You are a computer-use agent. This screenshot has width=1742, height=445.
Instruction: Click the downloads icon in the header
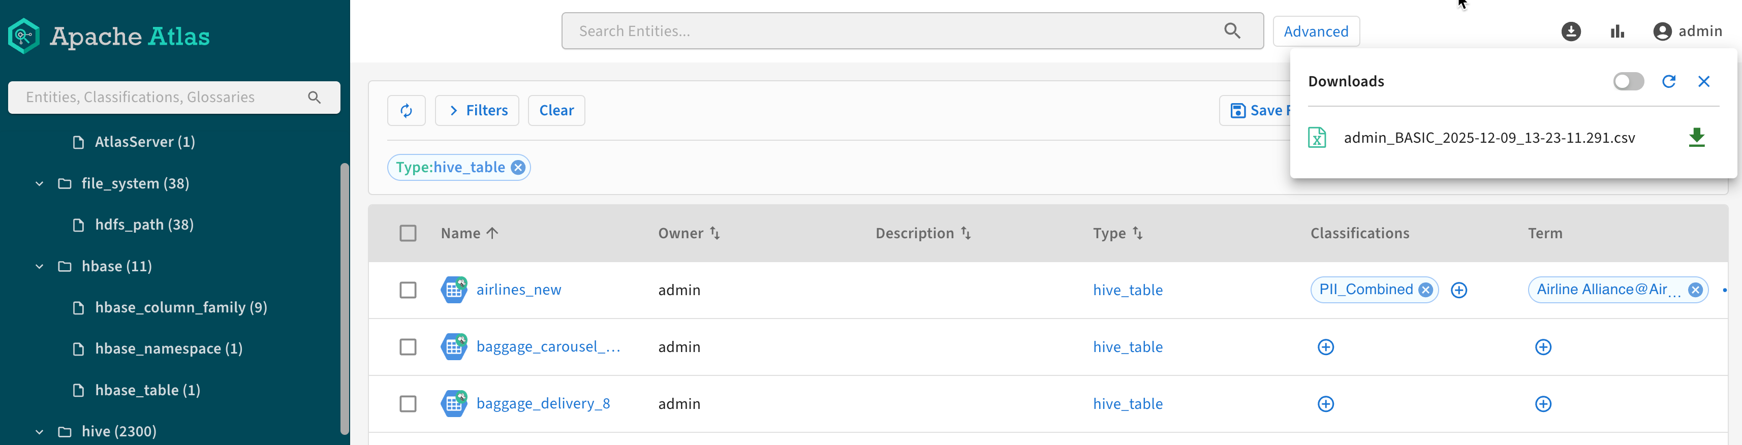click(x=1570, y=32)
